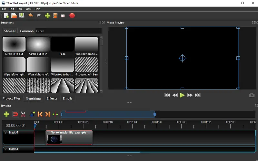Select the Transitions tab
Screen dimensions: 258x161
pyautogui.click(x=34, y=99)
